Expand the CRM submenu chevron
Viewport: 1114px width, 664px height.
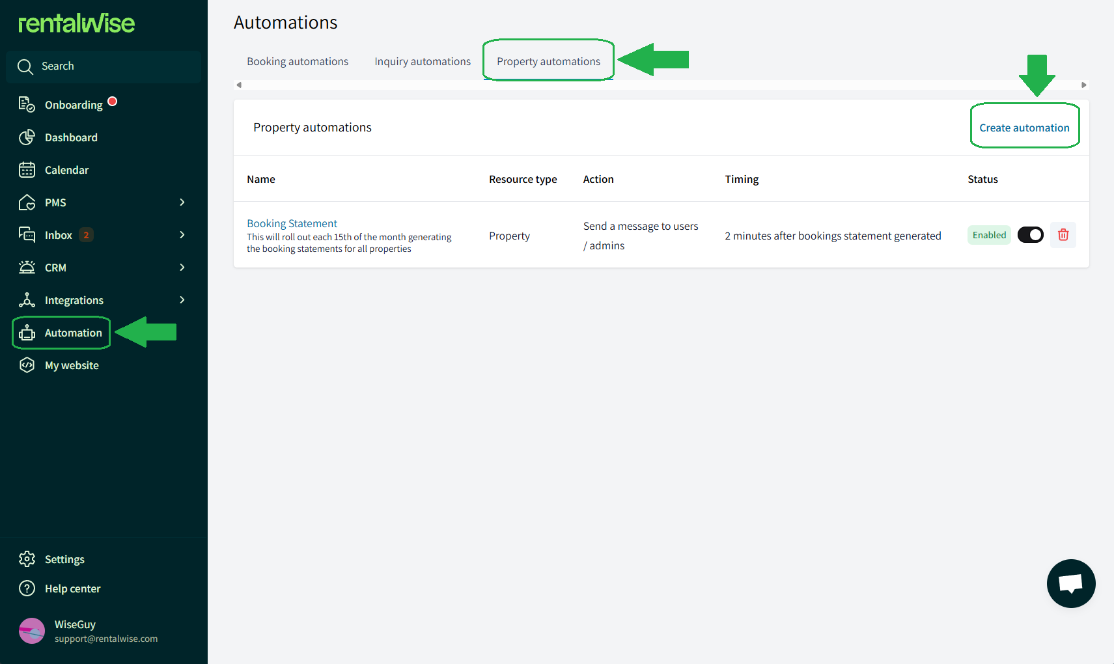[x=182, y=268]
